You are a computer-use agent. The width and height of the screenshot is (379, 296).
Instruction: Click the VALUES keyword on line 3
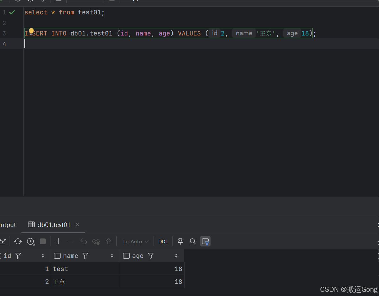pyautogui.click(x=189, y=33)
